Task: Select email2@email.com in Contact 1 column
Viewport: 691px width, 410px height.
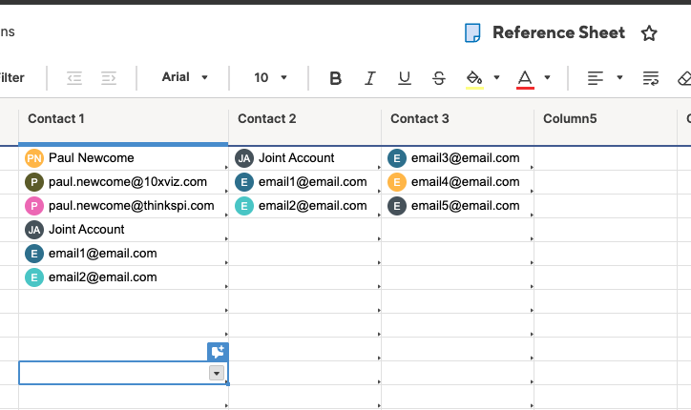Action: [x=123, y=277]
